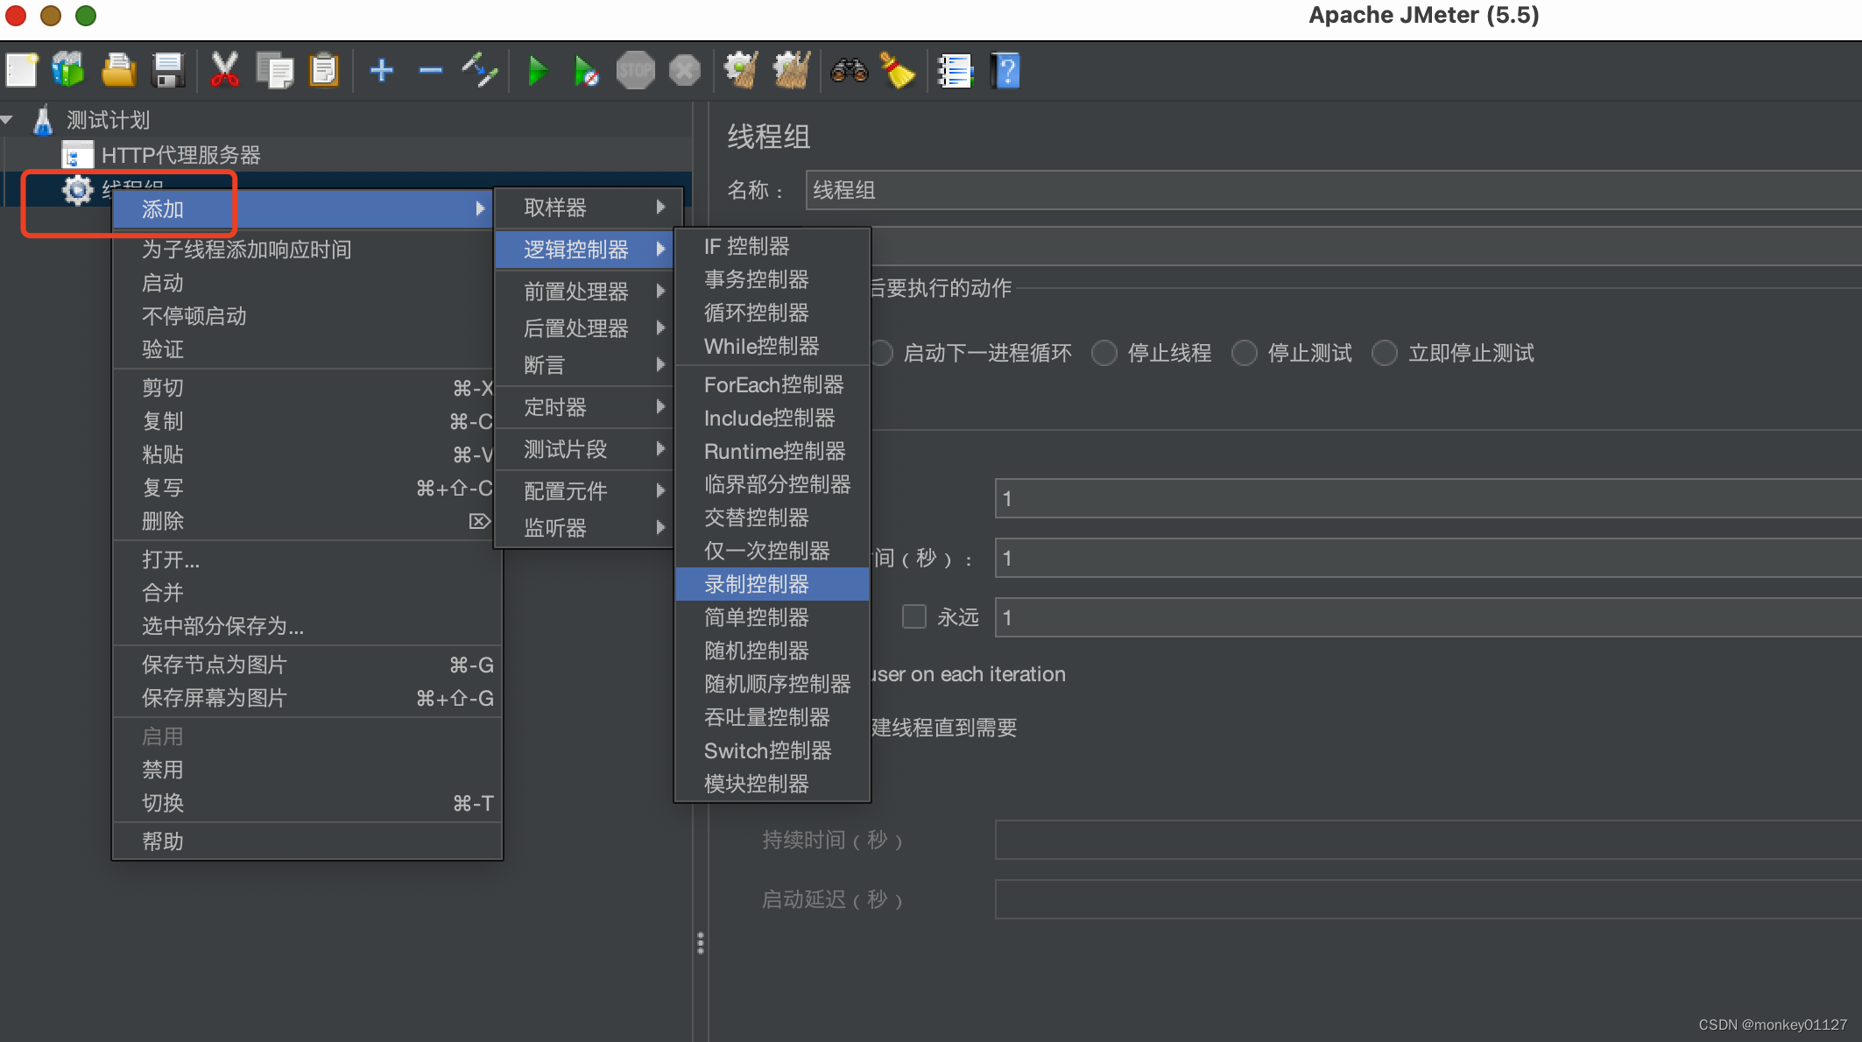Click the Collapse all minus icon

click(x=430, y=70)
